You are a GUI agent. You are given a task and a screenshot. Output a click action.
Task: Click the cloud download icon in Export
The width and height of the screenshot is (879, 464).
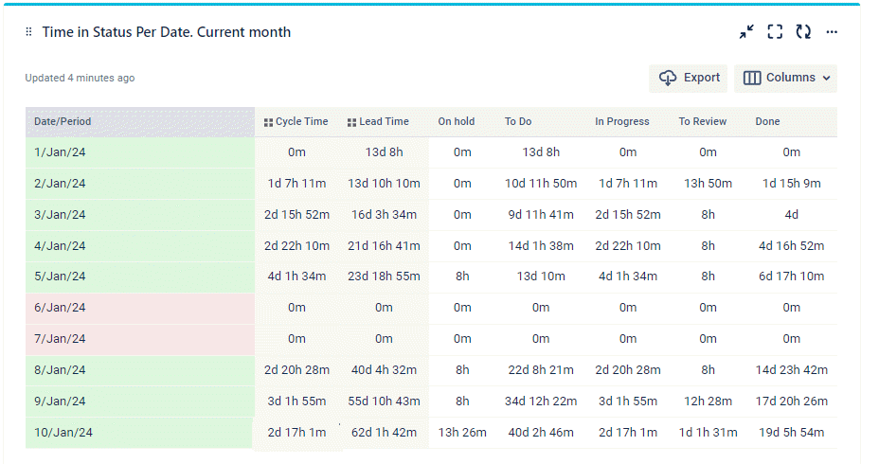[x=668, y=79]
